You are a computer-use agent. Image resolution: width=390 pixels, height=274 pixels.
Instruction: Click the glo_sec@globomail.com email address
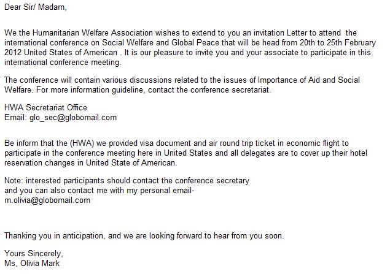click(x=73, y=118)
